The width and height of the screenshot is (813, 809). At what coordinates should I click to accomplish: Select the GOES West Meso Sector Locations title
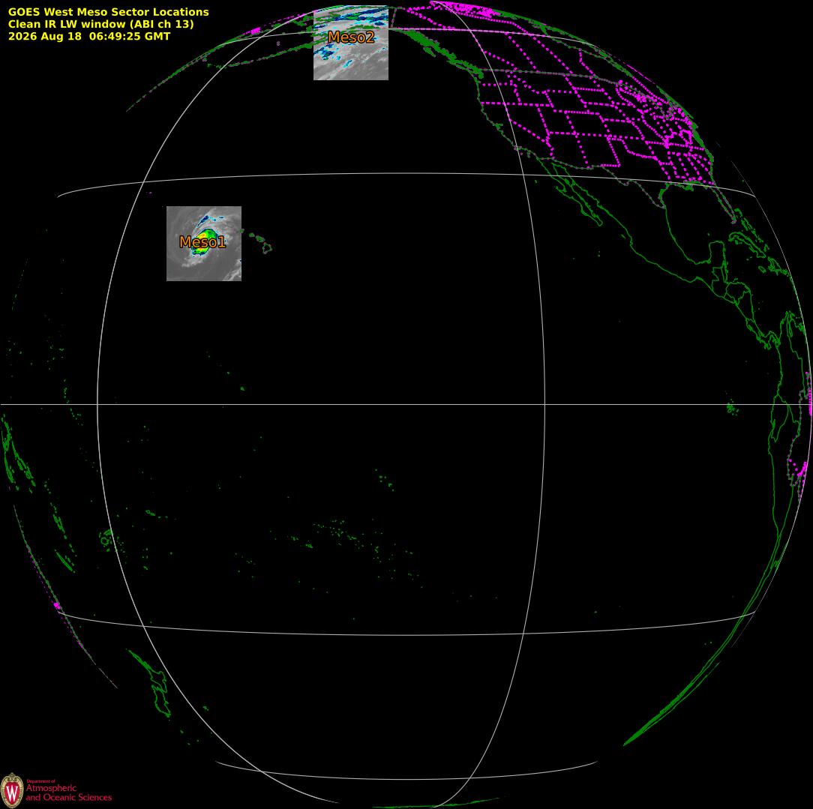(x=108, y=12)
